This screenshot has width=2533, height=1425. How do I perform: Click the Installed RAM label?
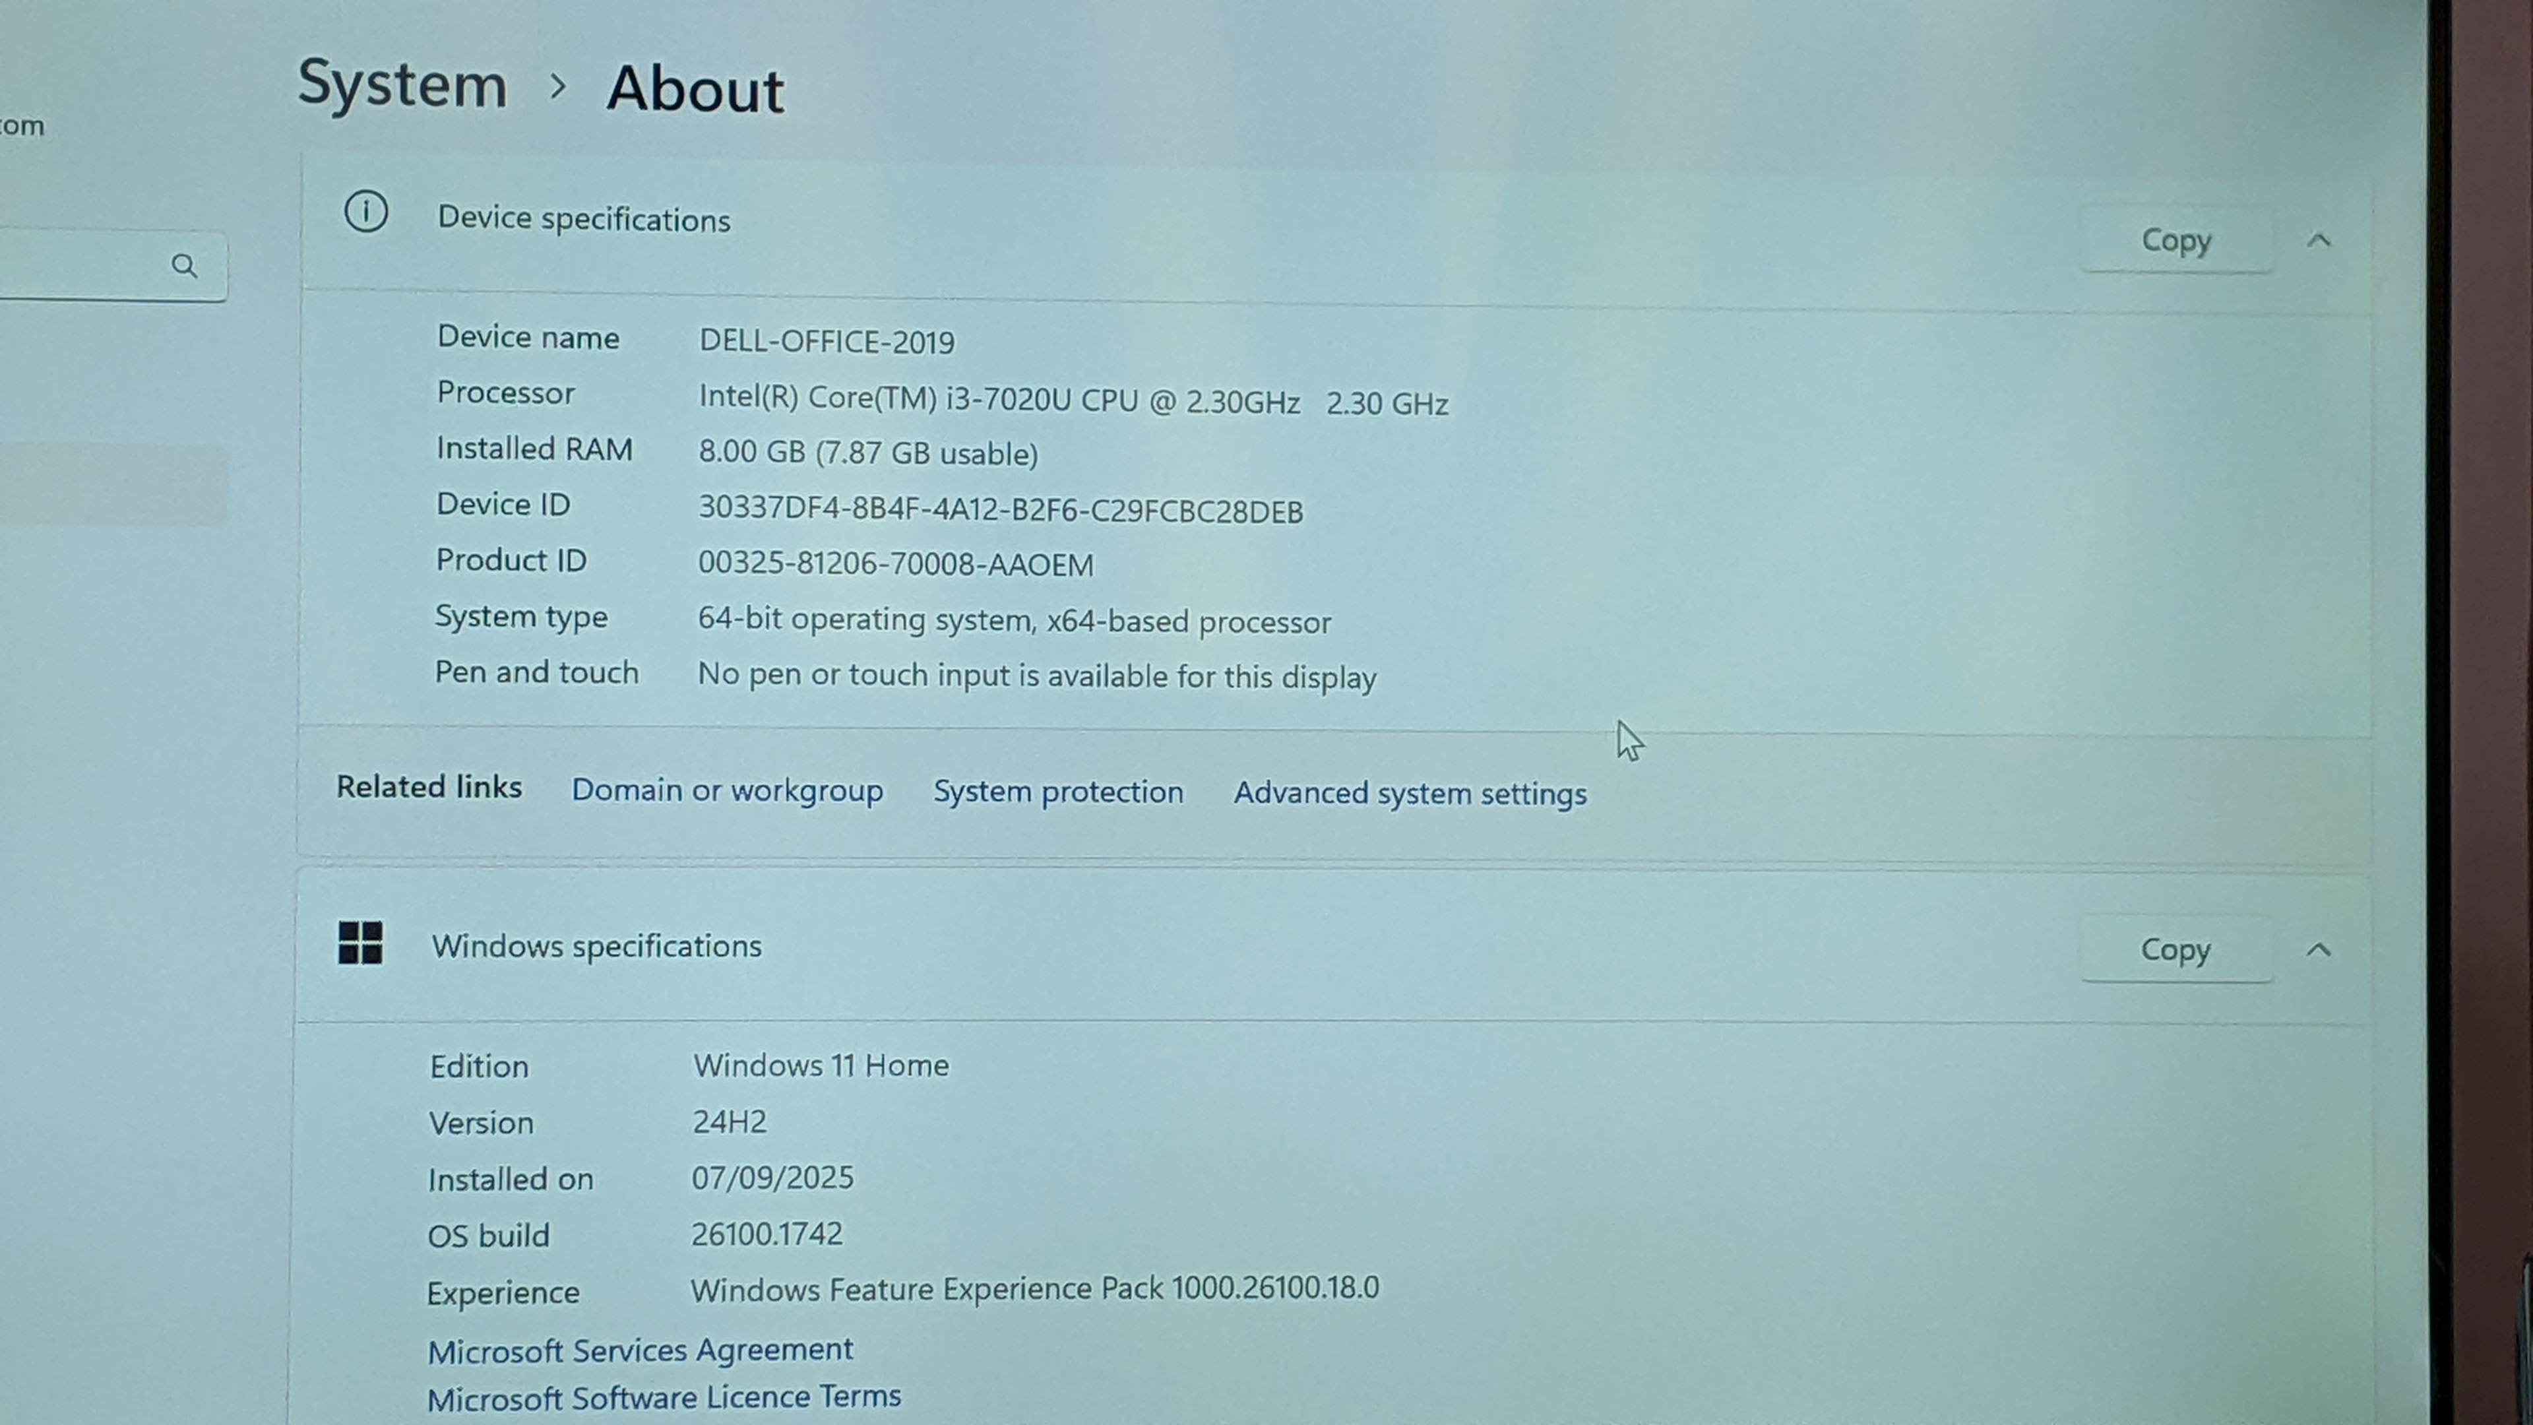tap(534, 449)
